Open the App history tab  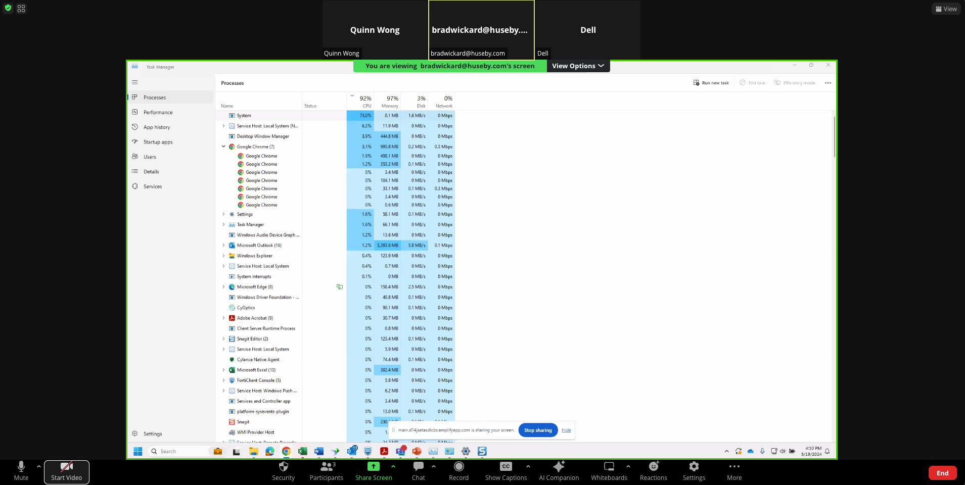[x=170, y=127]
